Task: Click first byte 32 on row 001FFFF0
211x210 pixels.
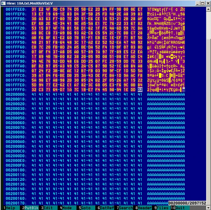Action: (34, 90)
